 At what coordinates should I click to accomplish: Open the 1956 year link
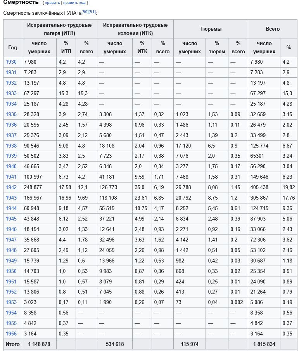pos(11,334)
